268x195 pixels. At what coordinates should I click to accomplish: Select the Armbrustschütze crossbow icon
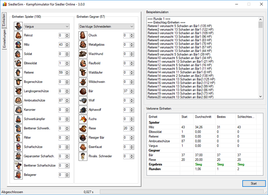point(18,100)
